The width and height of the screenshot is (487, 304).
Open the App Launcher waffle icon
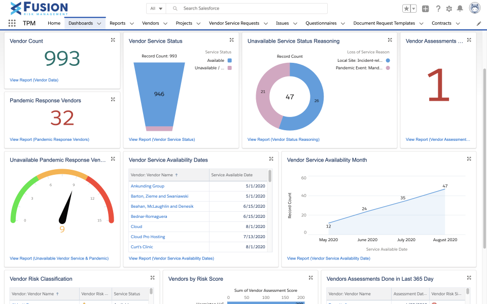tap(11, 23)
